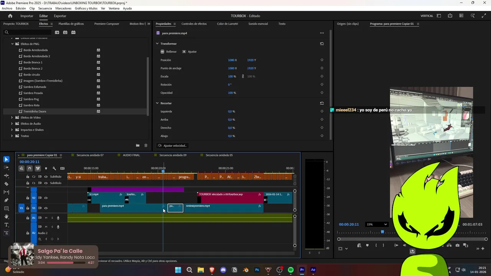
Task: Mark In point in Program monitor
Action: click(x=376, y=245)
